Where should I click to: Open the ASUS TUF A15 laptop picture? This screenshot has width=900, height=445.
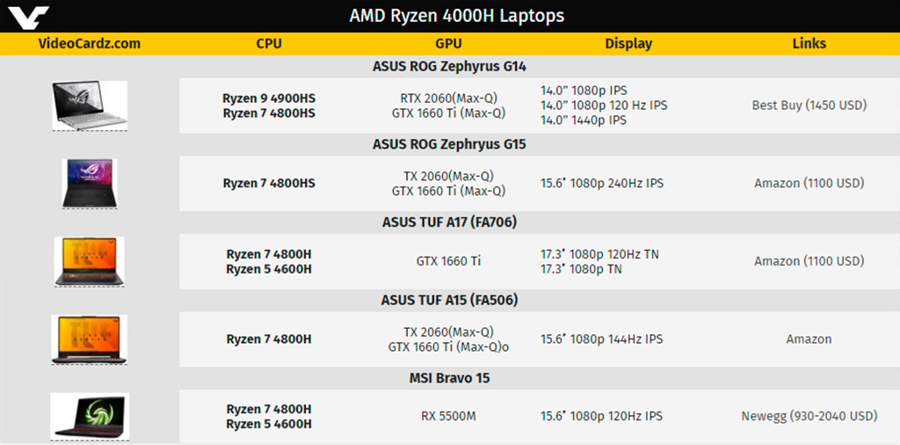(x=89, y=339)
